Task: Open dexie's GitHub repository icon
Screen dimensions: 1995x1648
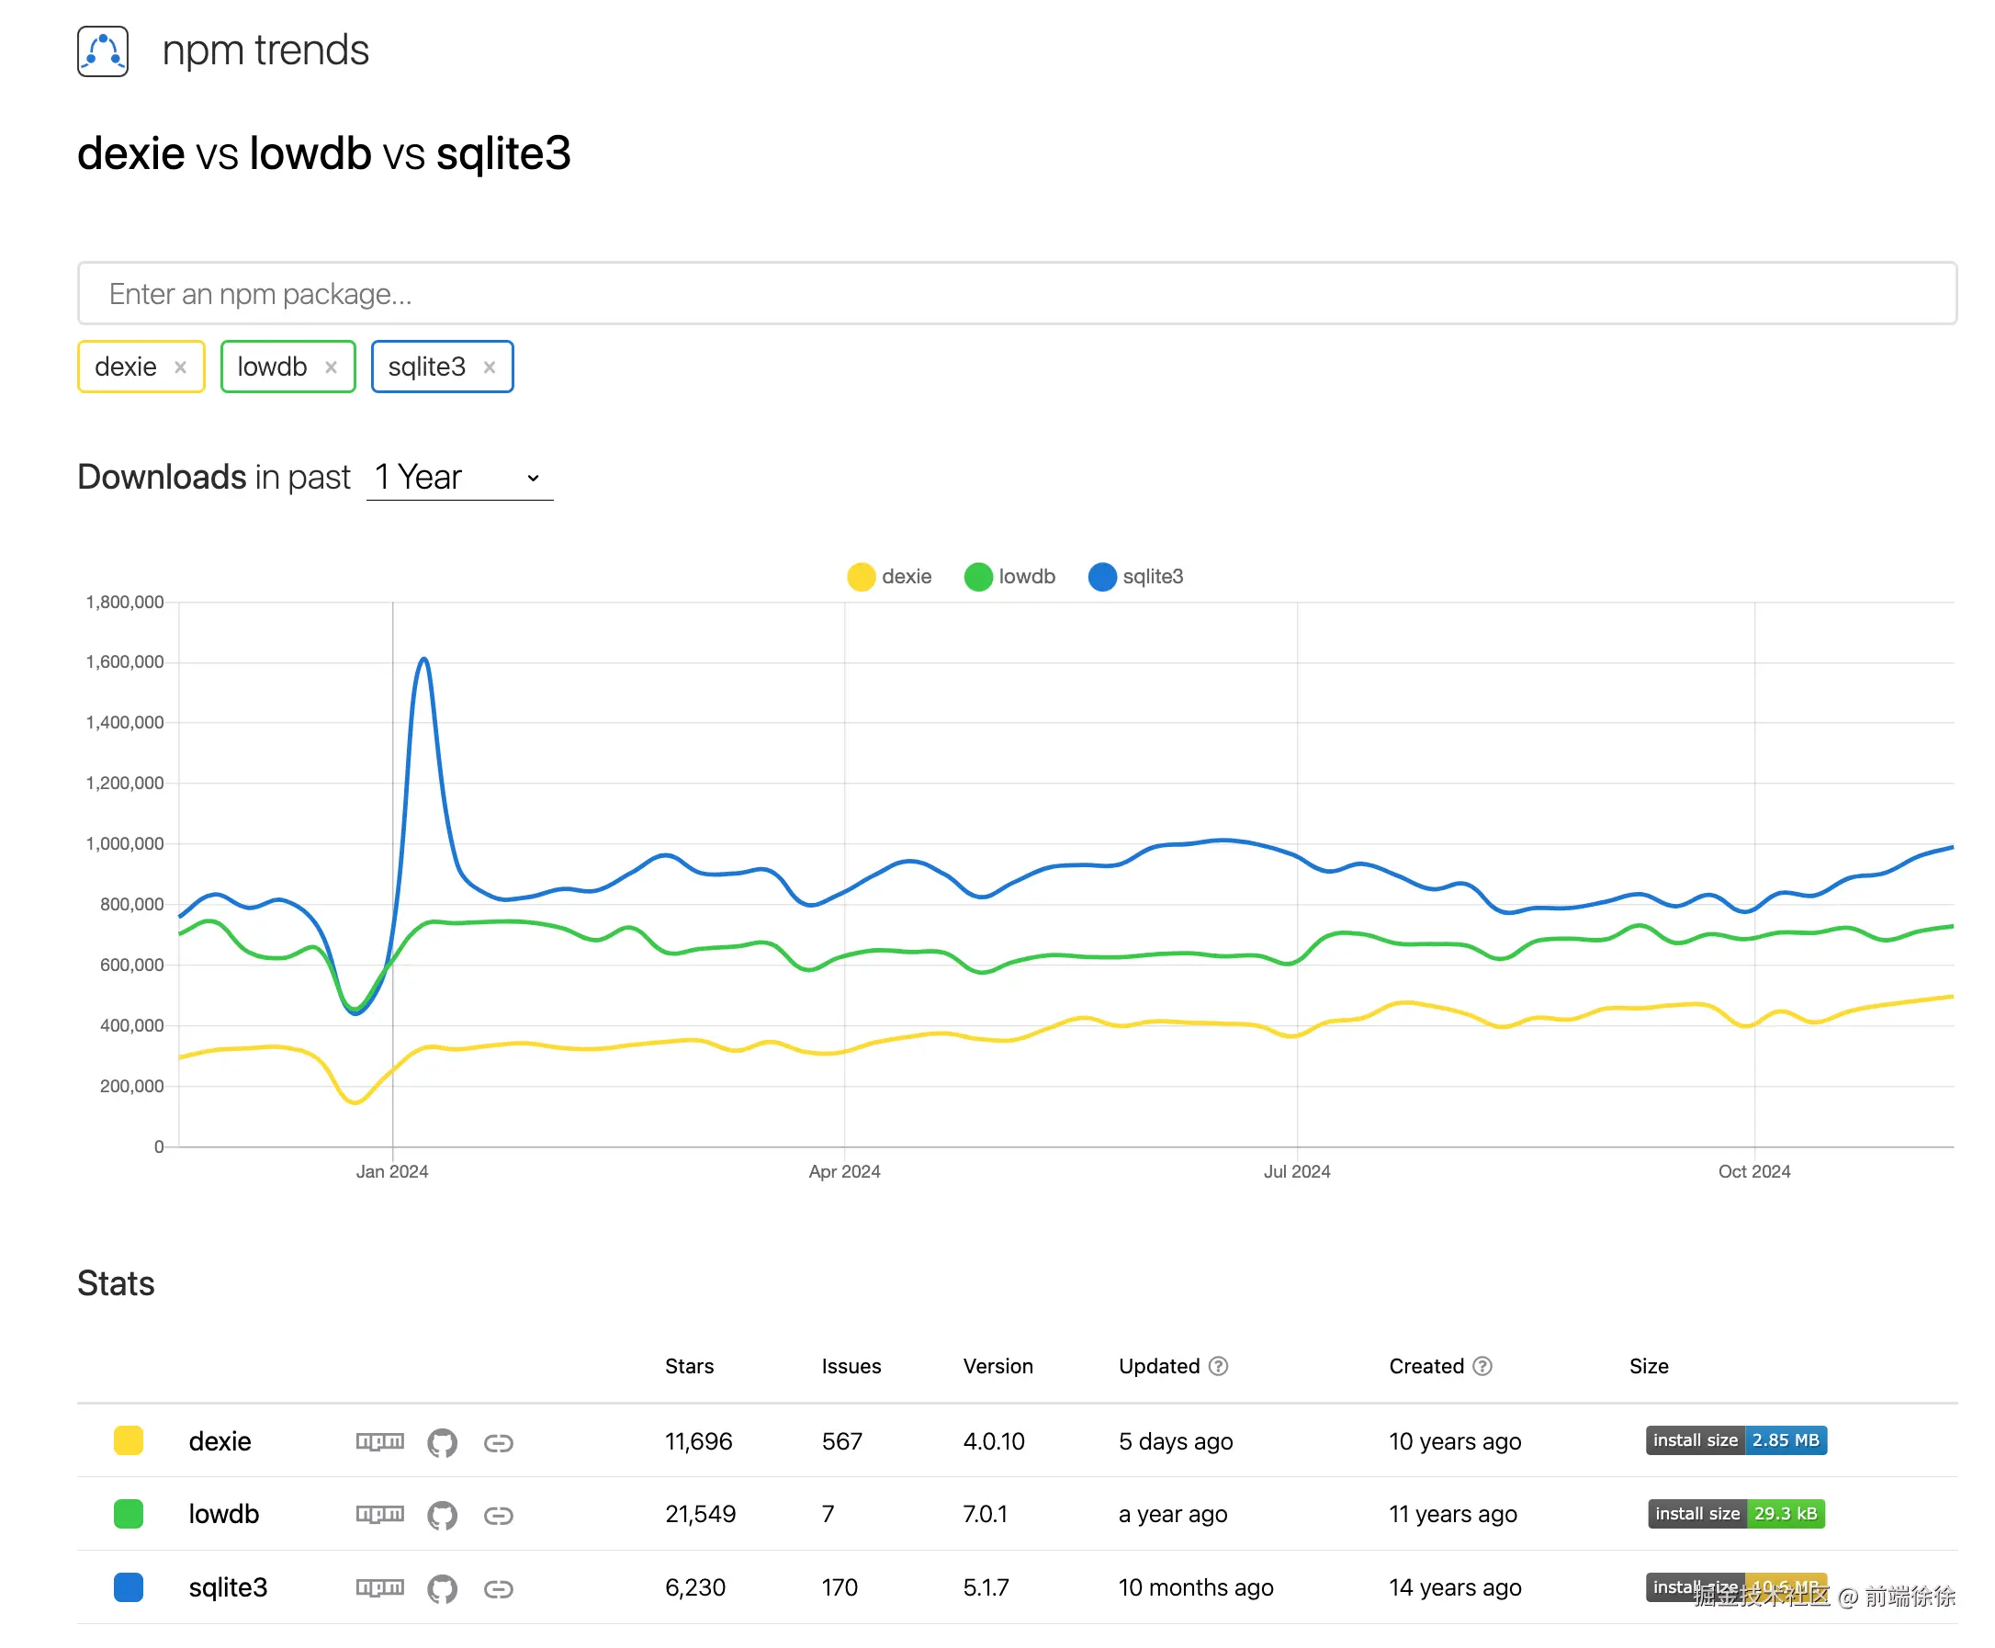Action: point(443,1443)
